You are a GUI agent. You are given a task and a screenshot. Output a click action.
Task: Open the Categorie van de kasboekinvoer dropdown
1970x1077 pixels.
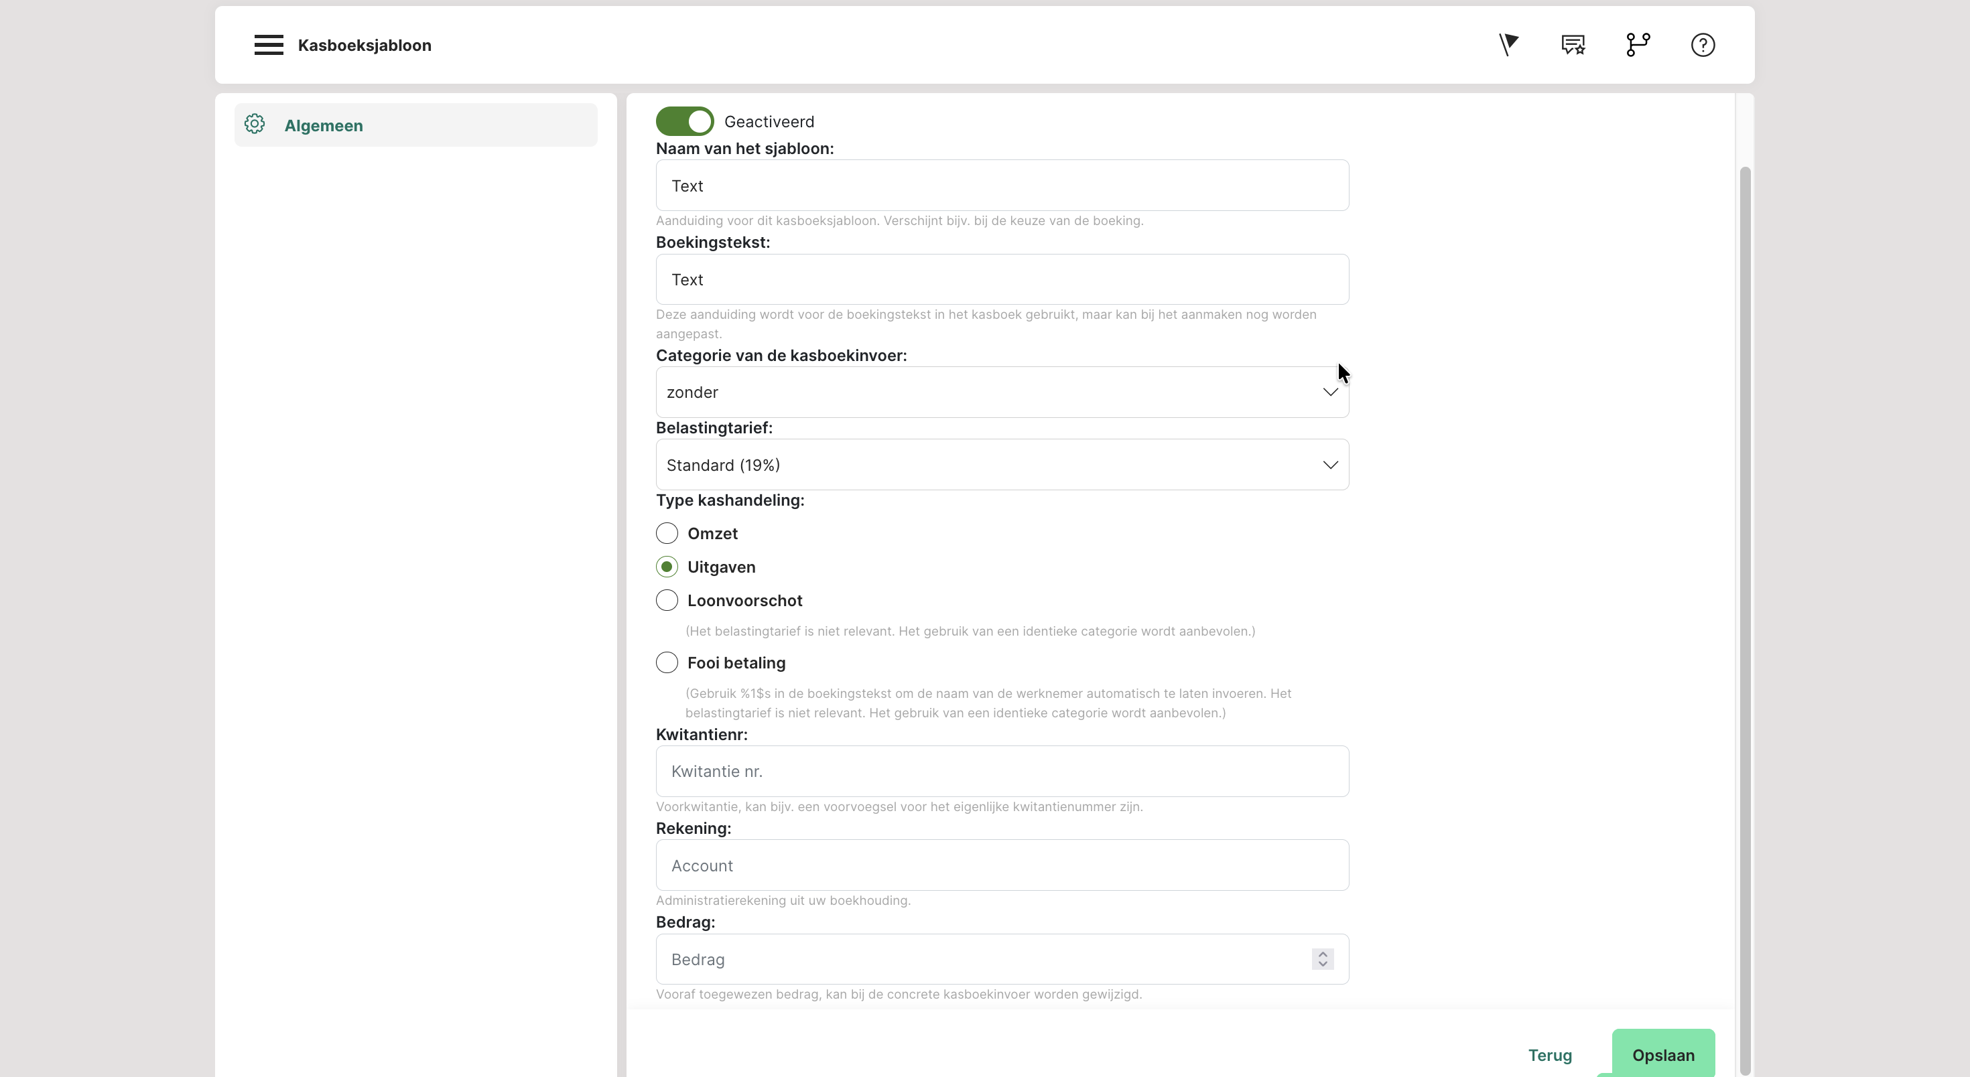tap(1002, 392)
